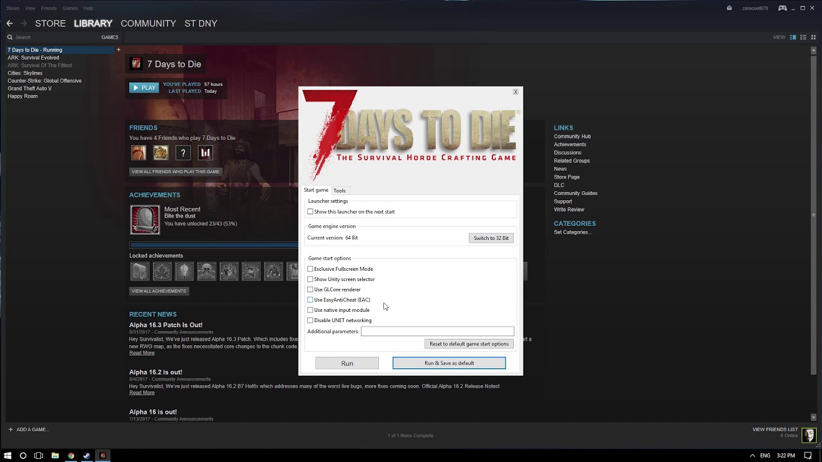Click the second locked achievement icon
This screenshot has width=822, height=462.
[x=162, y=271]
